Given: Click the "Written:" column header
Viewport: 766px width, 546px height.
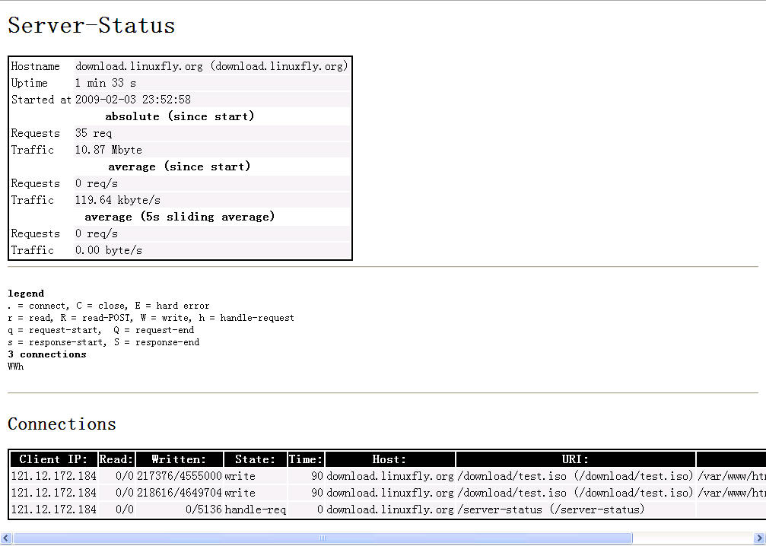Looking at the screenshot, I should click(x=179, y=459).
